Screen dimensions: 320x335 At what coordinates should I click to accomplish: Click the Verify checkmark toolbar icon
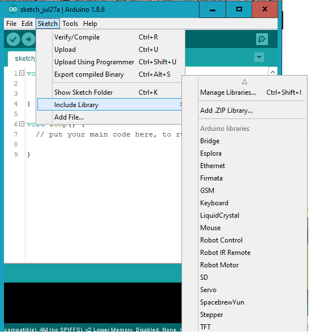coord(13,39)
